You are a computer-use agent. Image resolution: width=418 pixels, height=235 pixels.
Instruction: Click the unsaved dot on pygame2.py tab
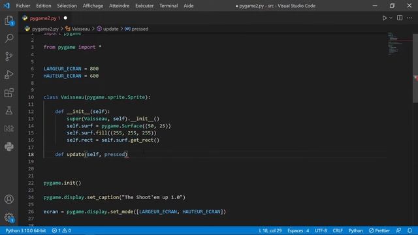coord(65,18)
